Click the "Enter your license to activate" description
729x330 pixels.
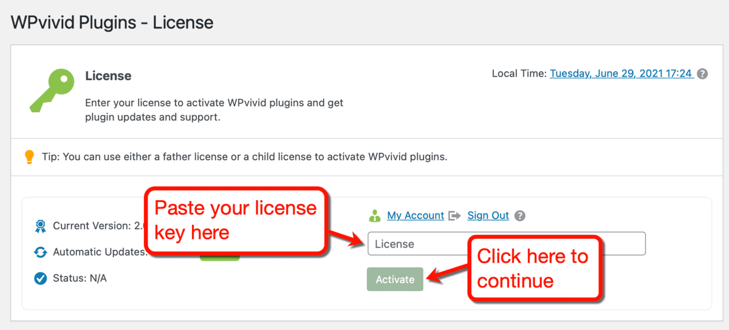(x=214, y=110)
